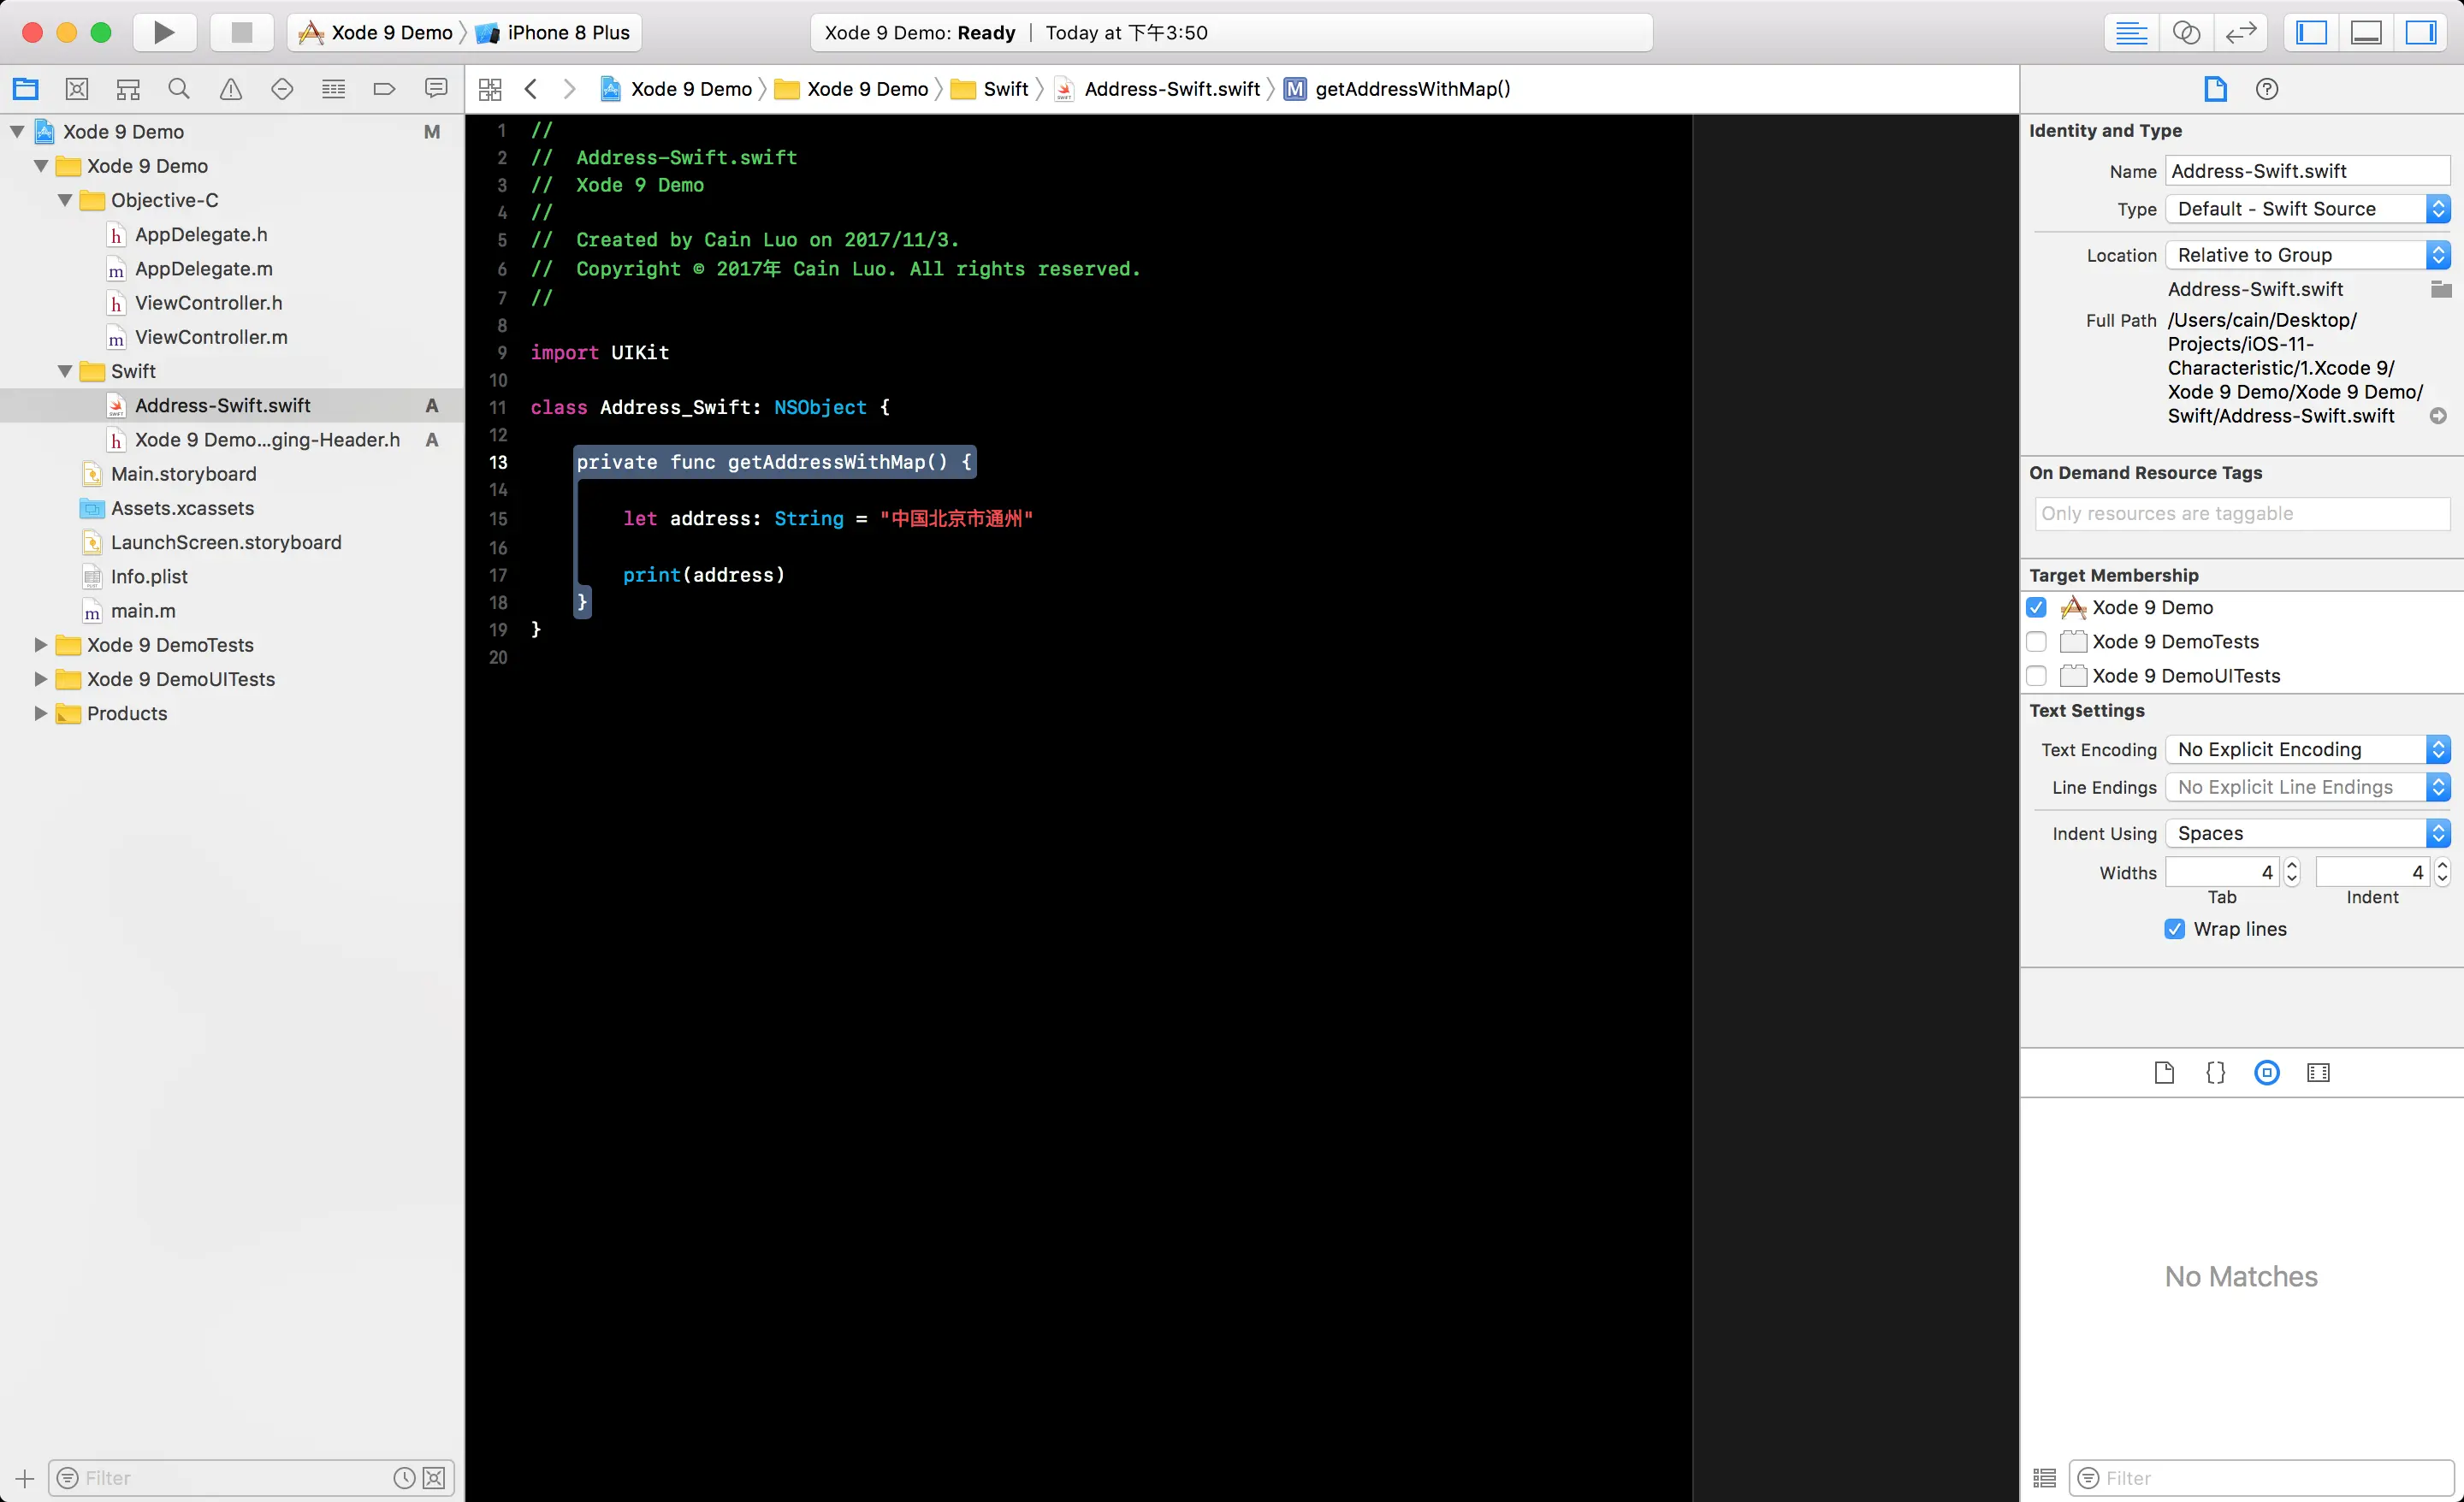Viewport: 2464px width, 1502px height.
Task: Increase the Tab width stepper
Action: pos(2292,865)
